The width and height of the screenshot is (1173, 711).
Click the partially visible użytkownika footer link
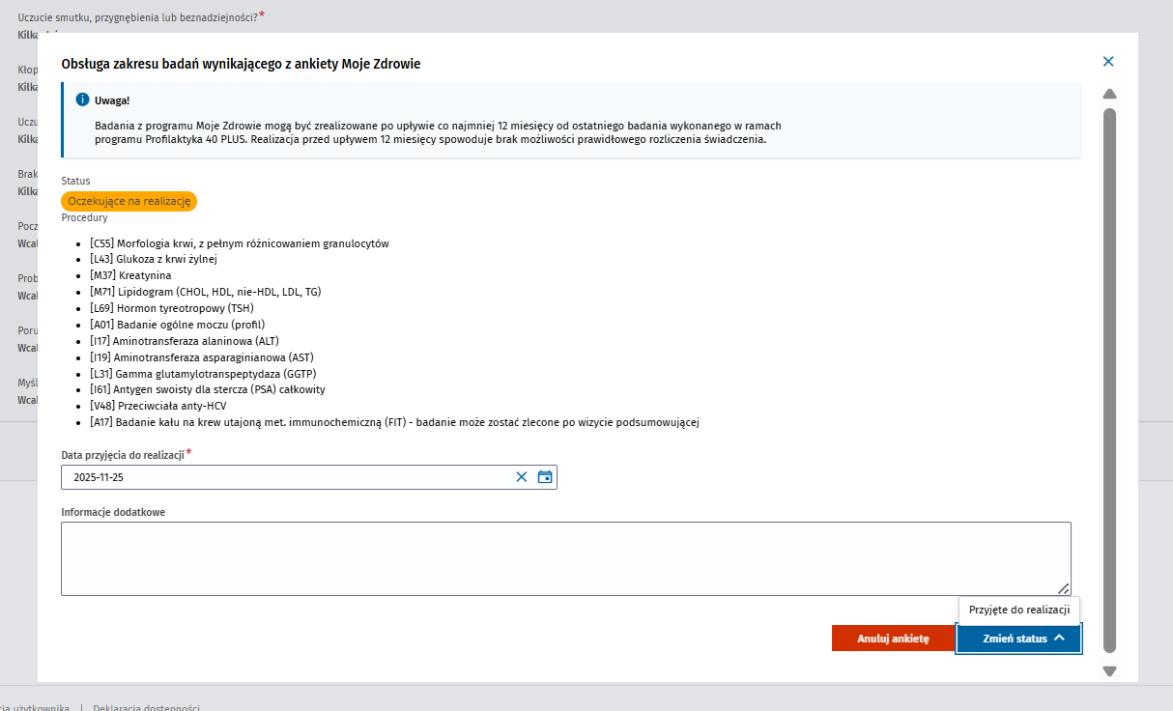pyautogui.click(x=35, y=708)
